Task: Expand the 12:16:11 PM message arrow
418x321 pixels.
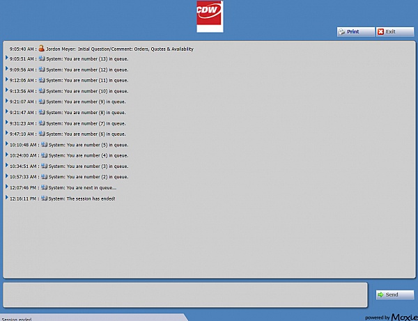Action: pos(7,197)
